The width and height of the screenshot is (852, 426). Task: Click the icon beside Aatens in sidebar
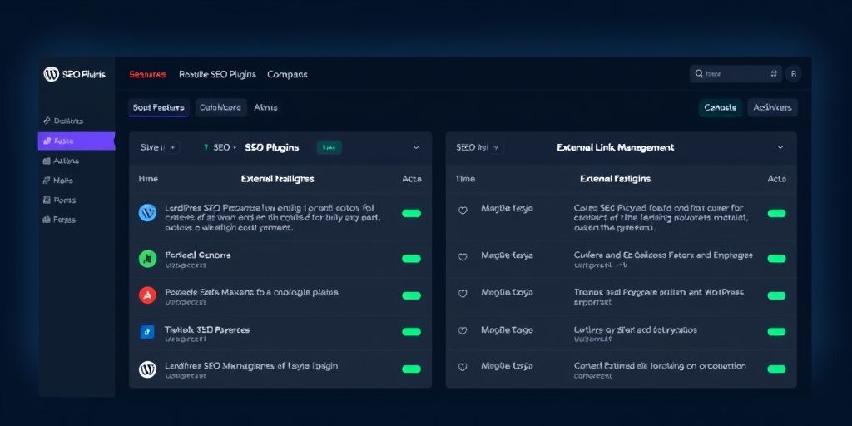[47, 161]
